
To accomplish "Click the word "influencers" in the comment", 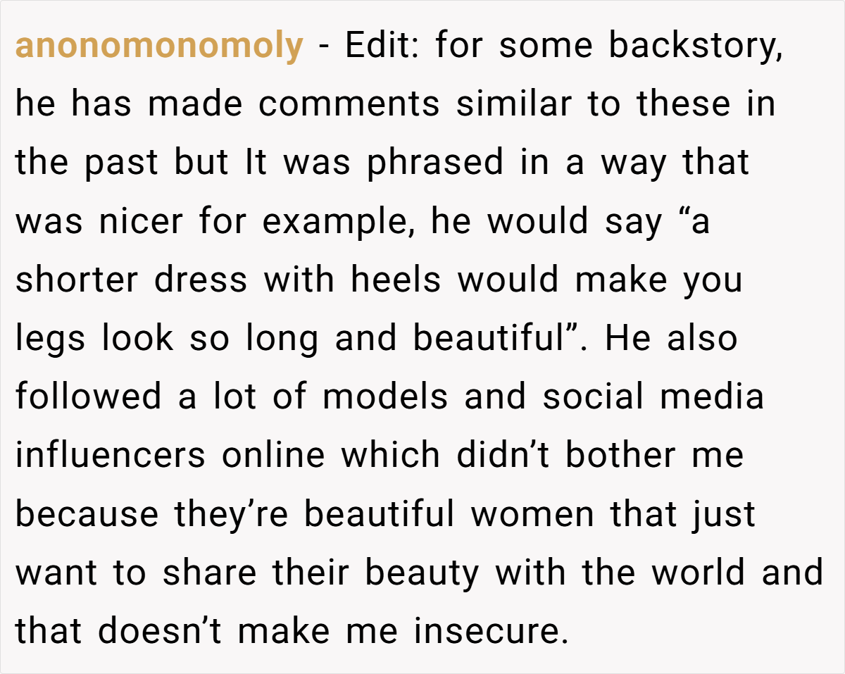I will [x=111, y=456].
